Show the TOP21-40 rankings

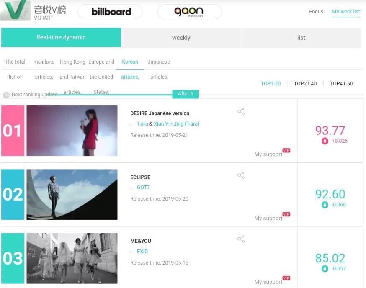305,84
